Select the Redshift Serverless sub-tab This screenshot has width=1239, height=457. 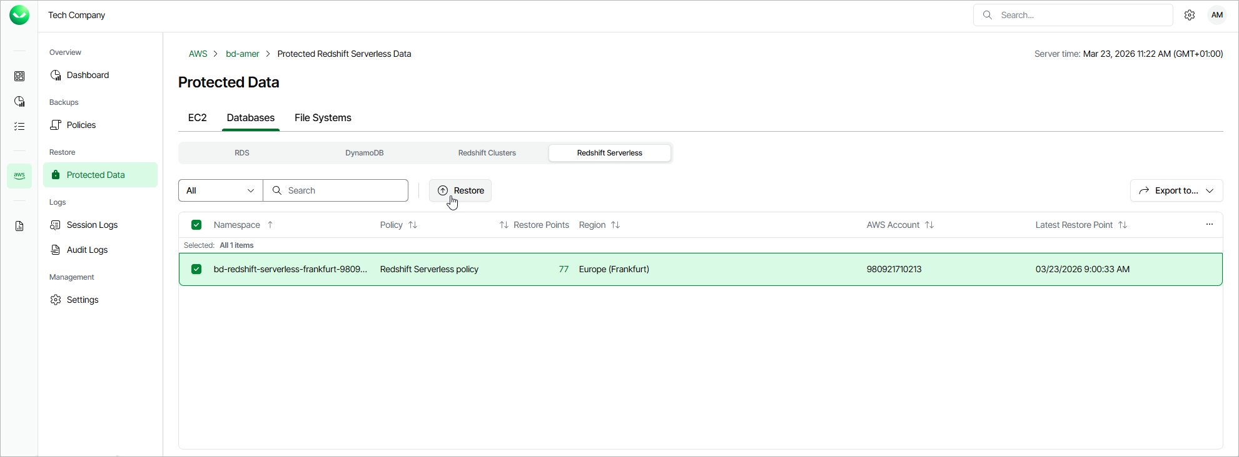point(610,153)
